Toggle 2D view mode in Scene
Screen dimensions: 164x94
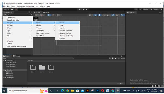pyautogui.click(x=95, y=15)
